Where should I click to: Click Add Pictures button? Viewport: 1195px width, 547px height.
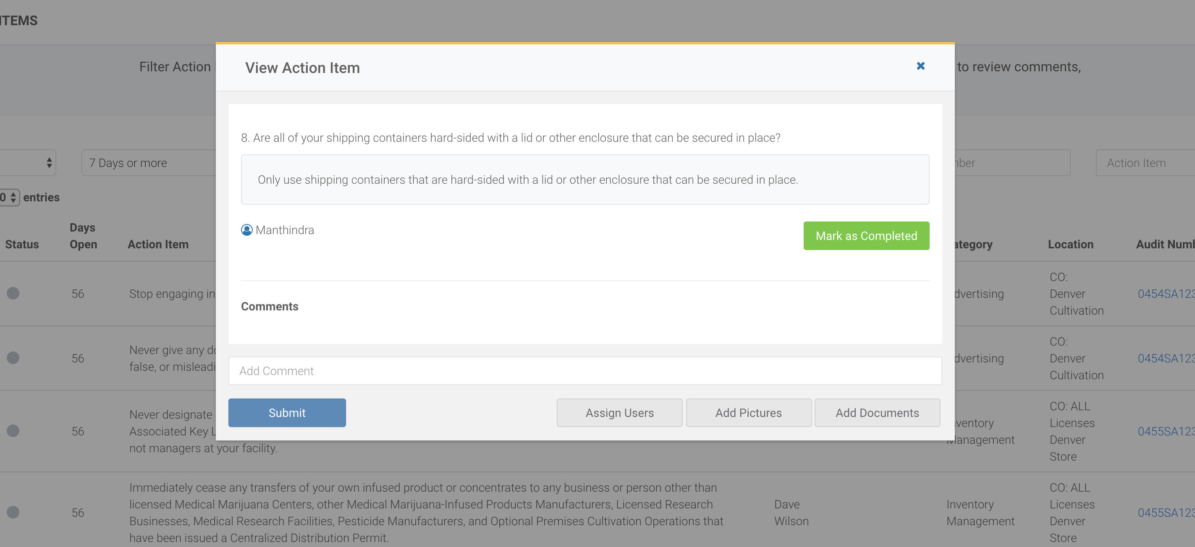pyautogui.click(x=748, y=412)
